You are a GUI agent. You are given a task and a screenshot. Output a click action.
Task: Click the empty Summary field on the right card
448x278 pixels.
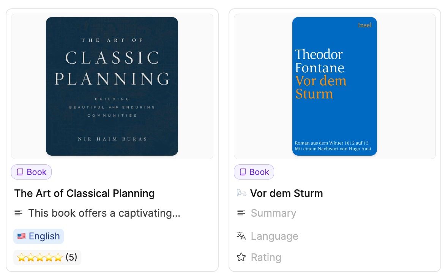[x=273, y=213]
